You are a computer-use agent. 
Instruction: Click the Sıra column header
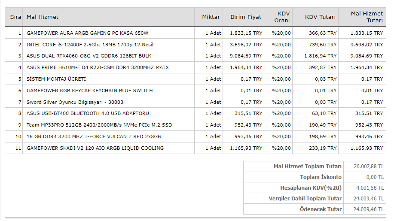pyautogui.click(x=15, y=17)
